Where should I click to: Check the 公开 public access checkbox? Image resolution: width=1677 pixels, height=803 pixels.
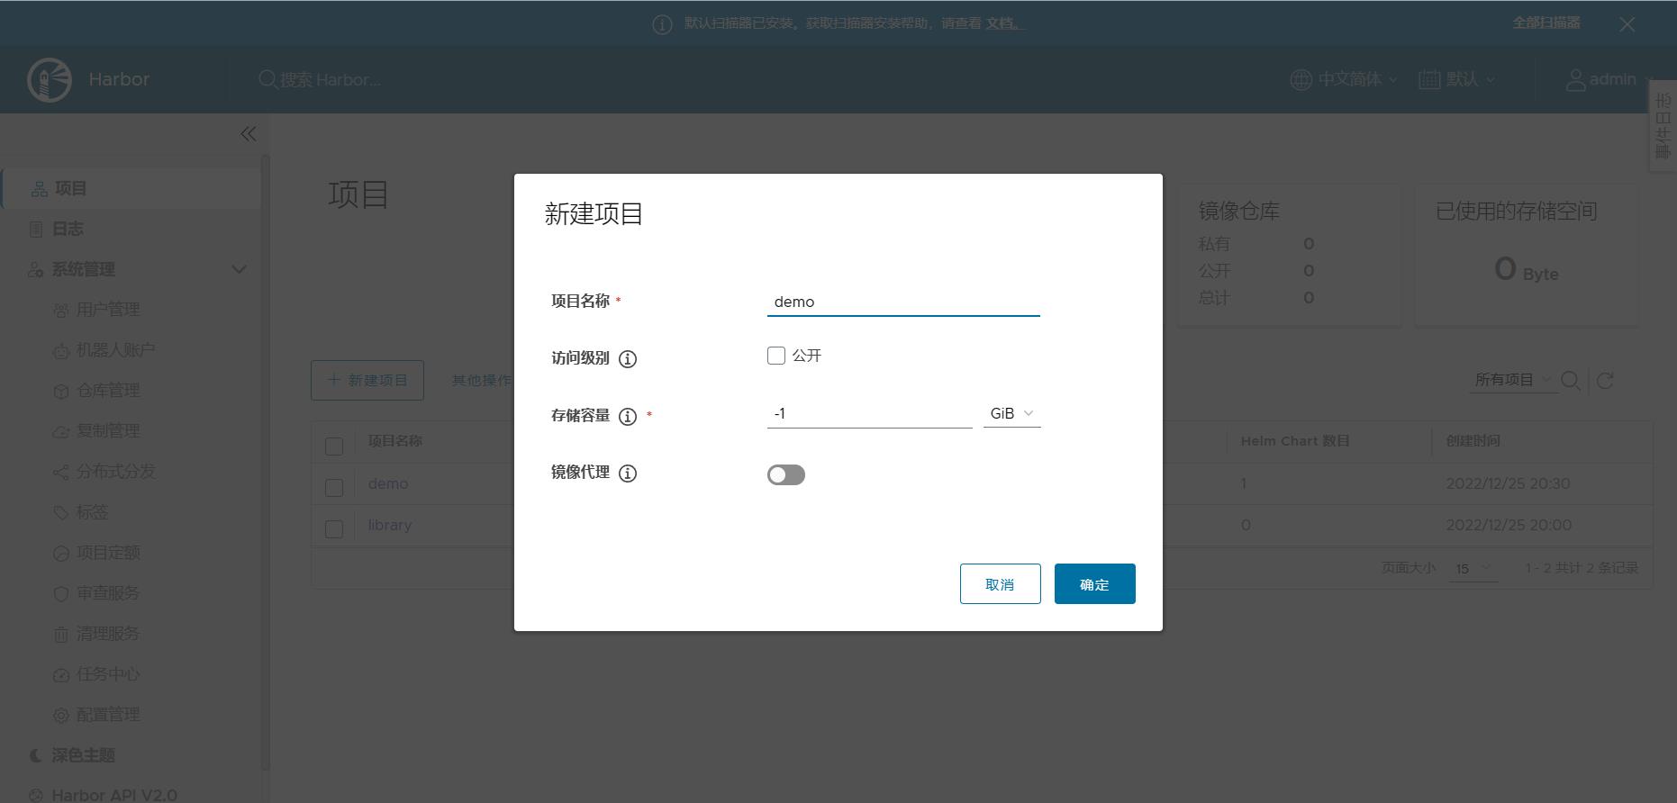click(776, 356)
